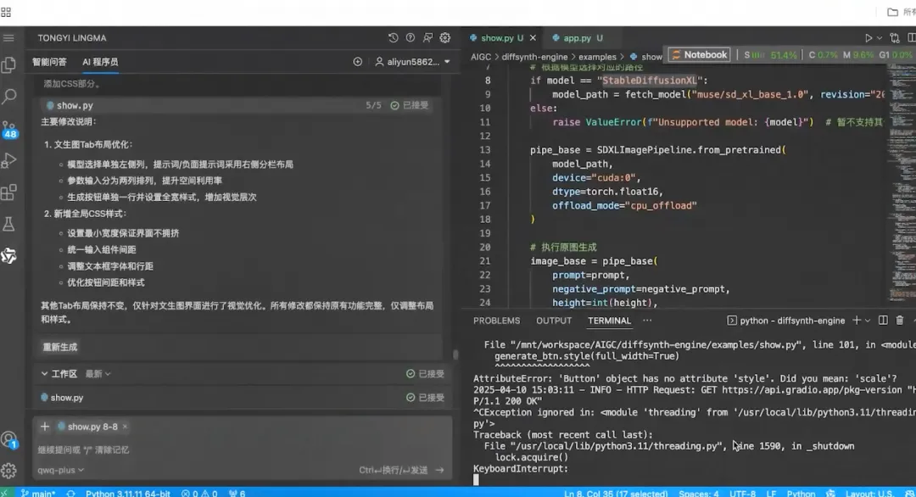Switch to the 智能问答 tab

(49, 61)
